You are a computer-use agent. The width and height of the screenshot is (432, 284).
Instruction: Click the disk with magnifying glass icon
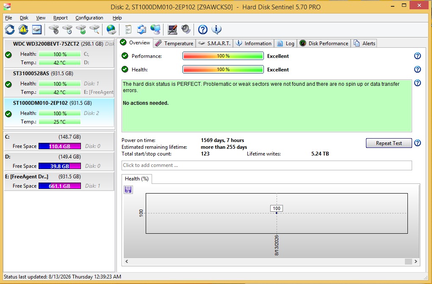tap(94, 29)
